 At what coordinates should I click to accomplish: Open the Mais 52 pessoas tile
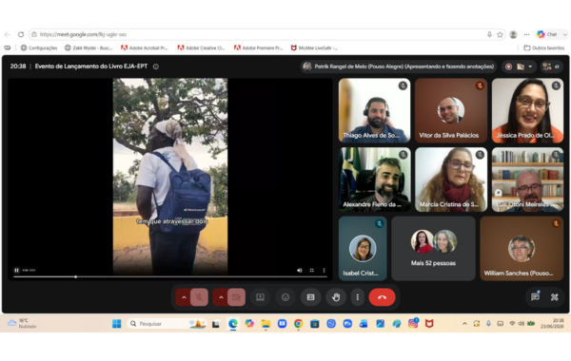[433, 248]
